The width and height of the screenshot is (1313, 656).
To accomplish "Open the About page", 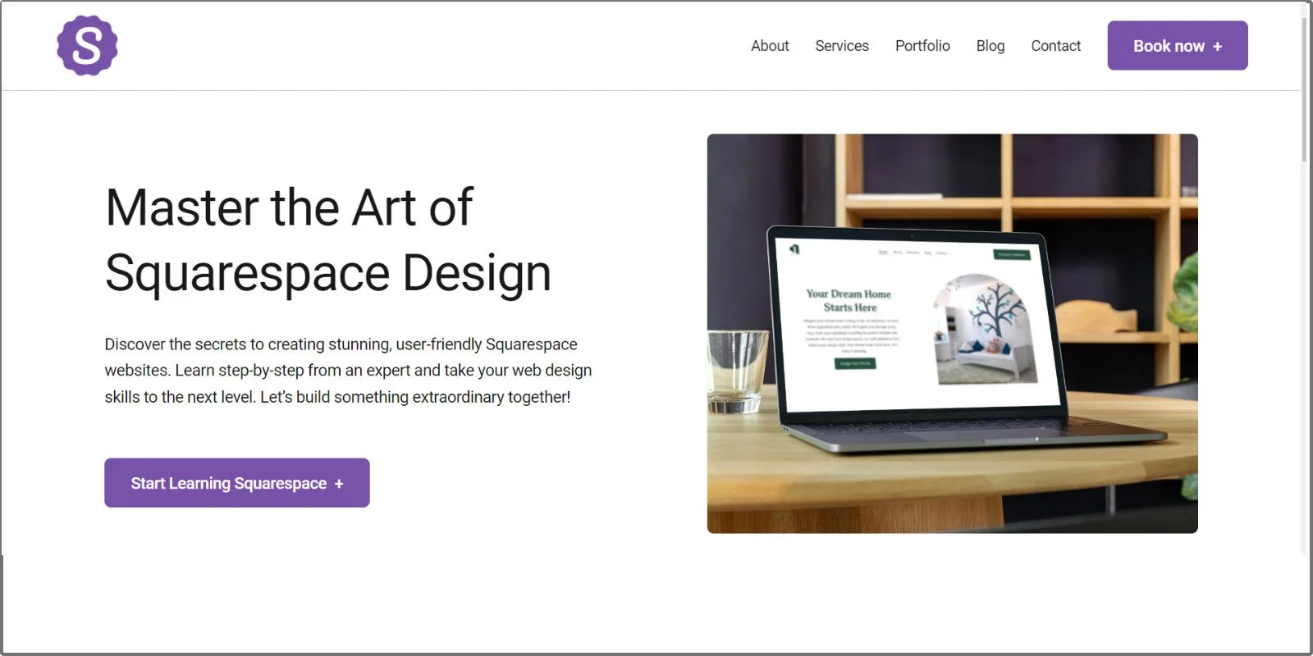I will [770, 46].
